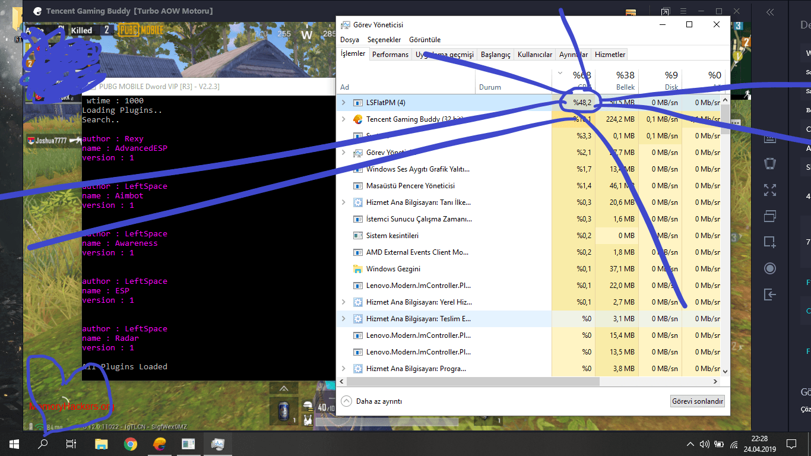Screen dimensions: 811x456
Task: Select the Sistem kesintileri process row
Action: click(x=529, y=236)
